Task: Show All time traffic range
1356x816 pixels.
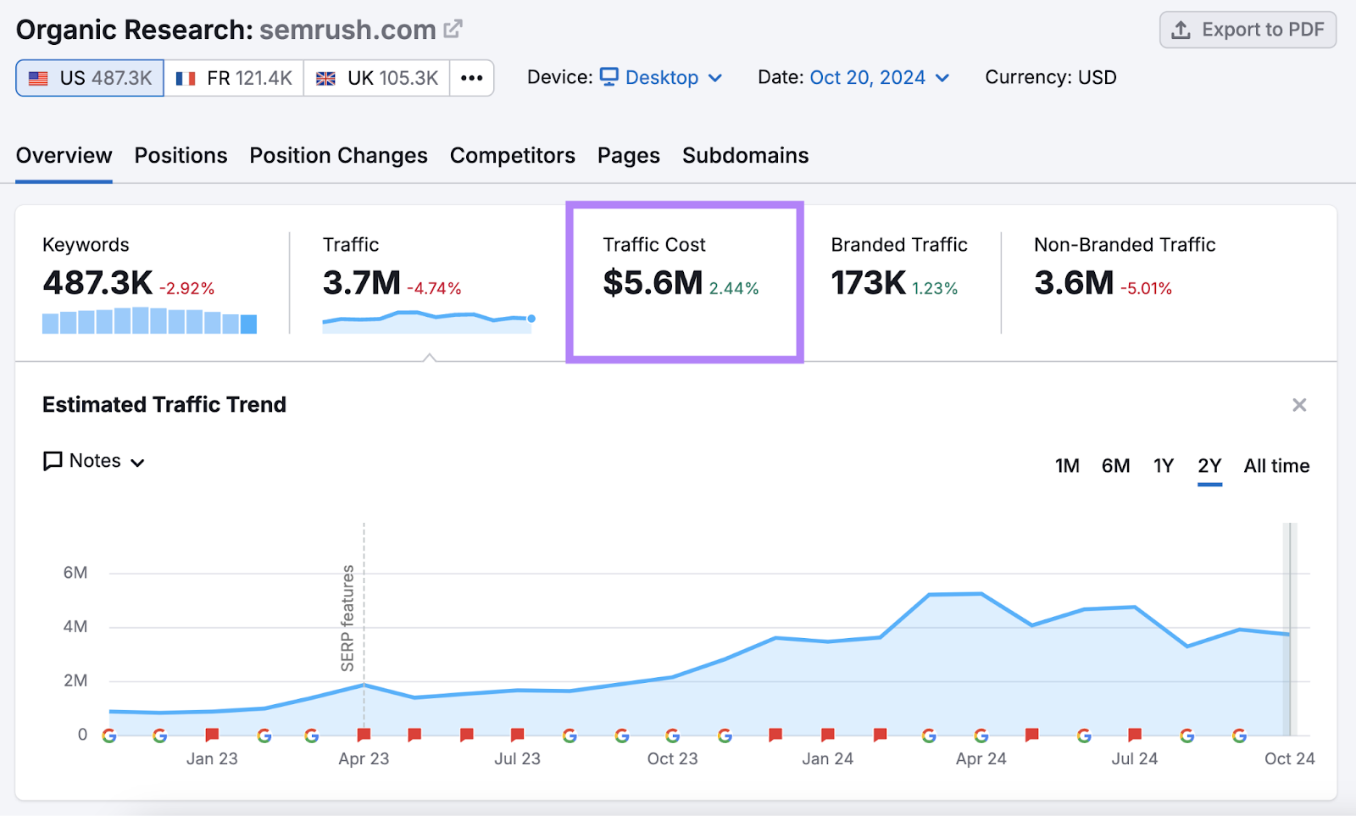Action: click(x=1276, y=466)
